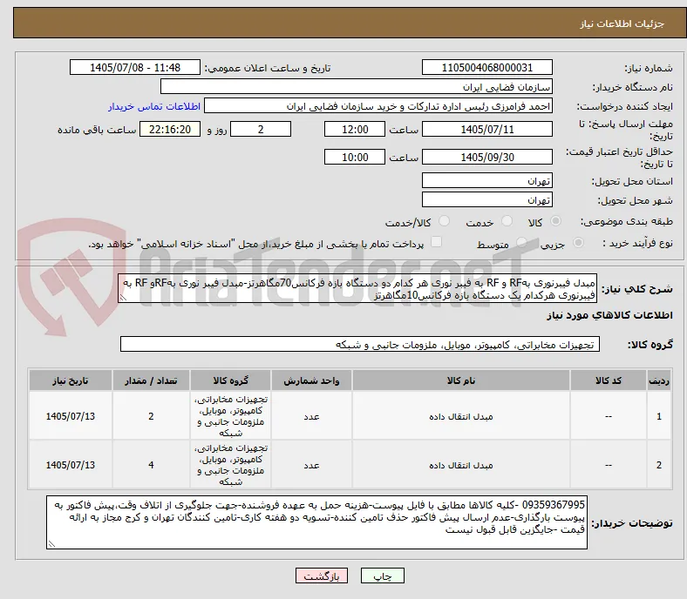
Task: Click the quantity 4 cell in row 2
Action: [151, 465]
